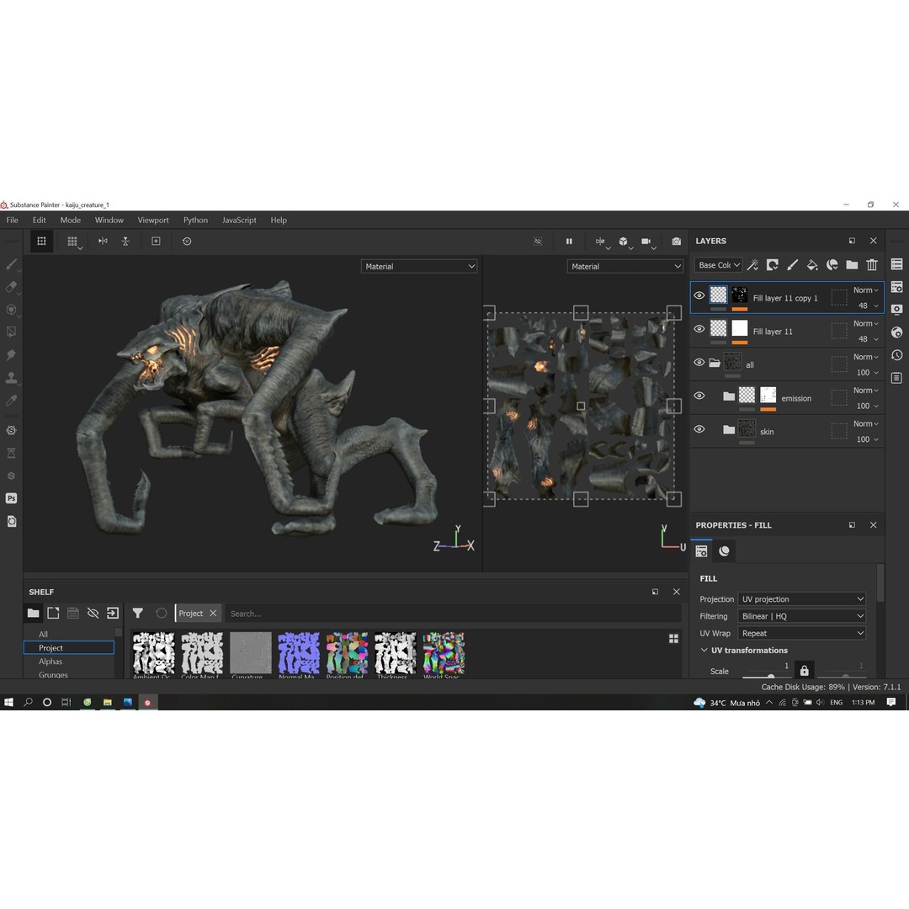Remove the Project filter tag in Shelf
This screenshot has width=909, height=909.
coord(213,613)
